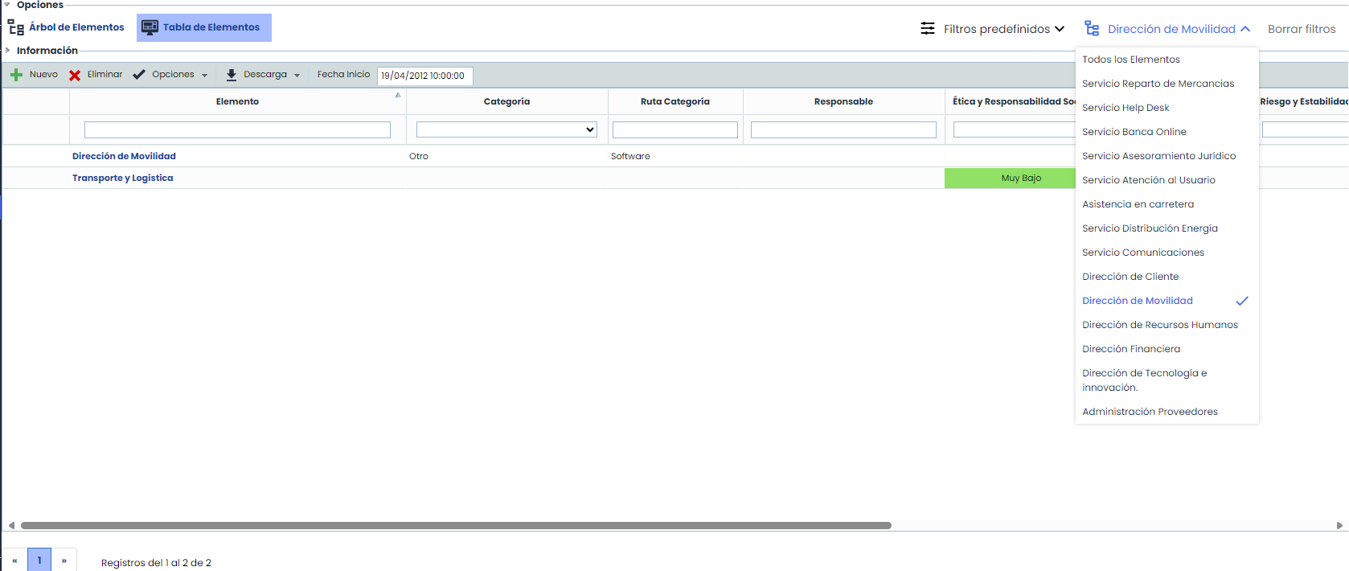Click the Tabla de Elementos monitor icon
Viewport: 1349px width, 571px height.
(x=150, y=28)
